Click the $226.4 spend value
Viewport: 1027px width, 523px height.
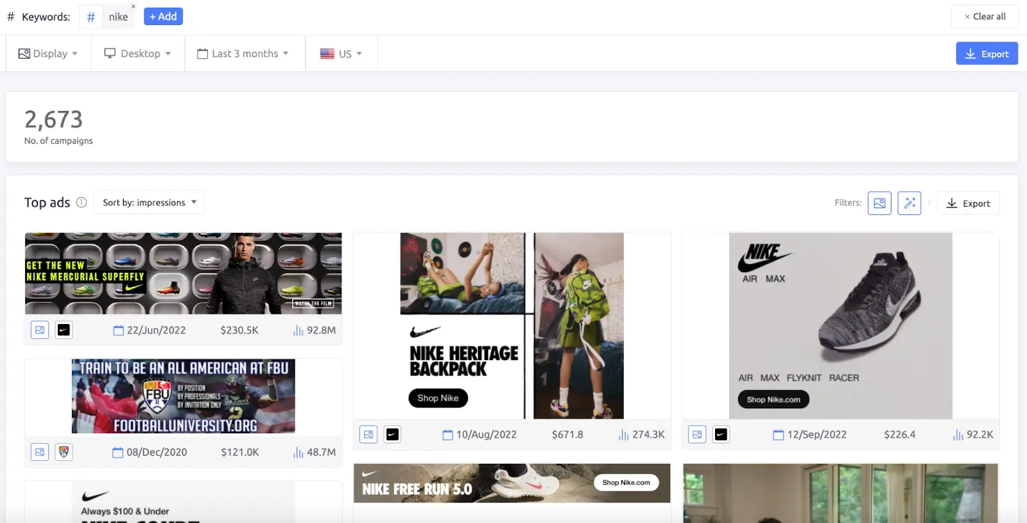(x=899, y=434)
